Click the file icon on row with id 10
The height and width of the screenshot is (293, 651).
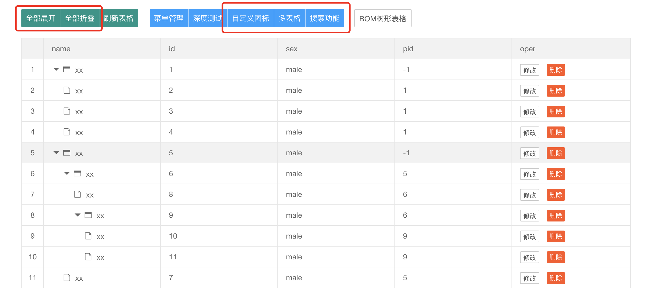click(89, 236)
